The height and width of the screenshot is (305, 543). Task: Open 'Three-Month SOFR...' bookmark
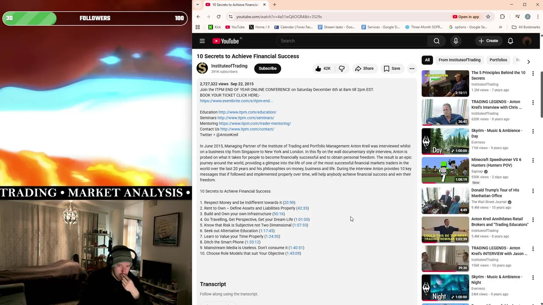(x=424, y=27)
